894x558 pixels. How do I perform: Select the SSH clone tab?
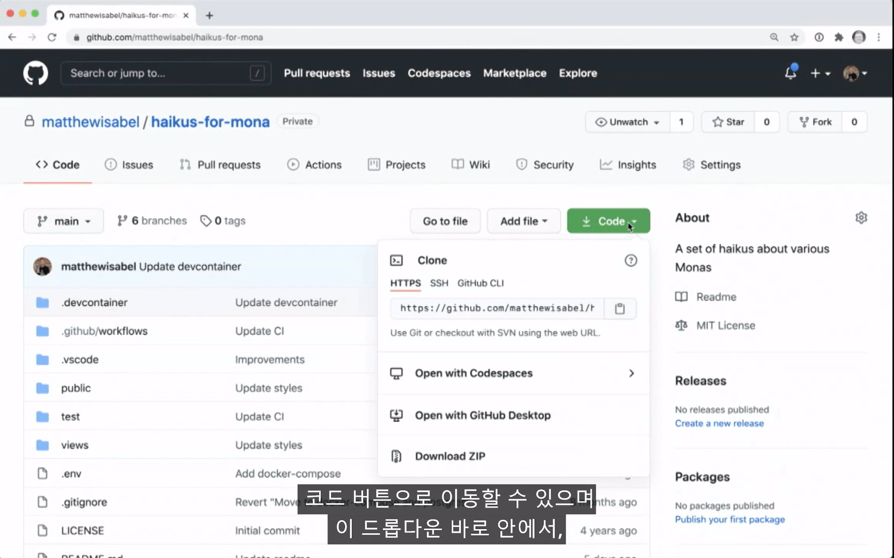439,283
